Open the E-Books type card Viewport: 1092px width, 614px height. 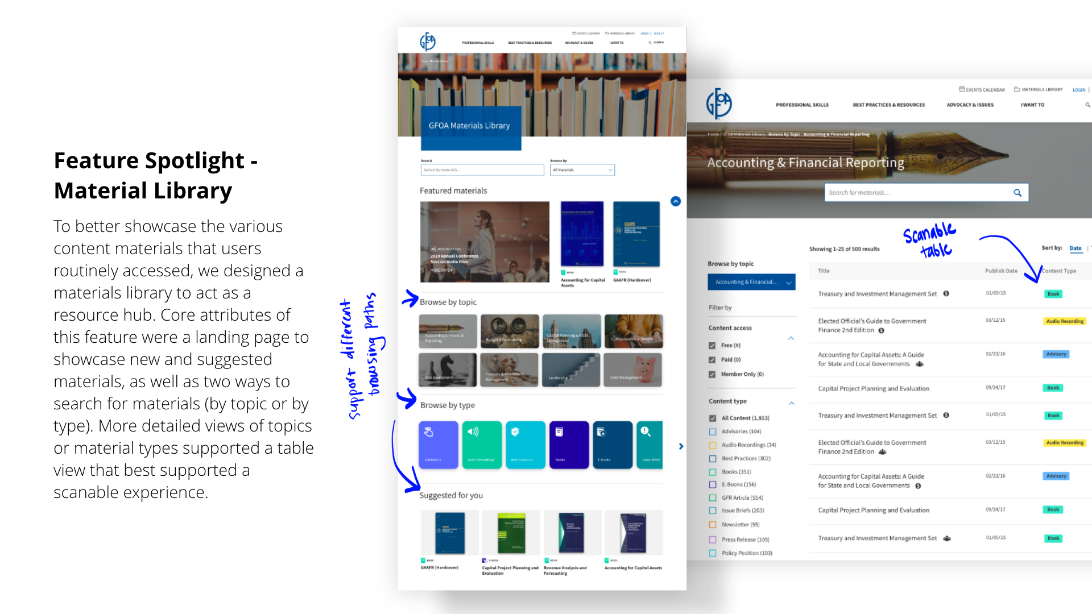click(613, 445)
